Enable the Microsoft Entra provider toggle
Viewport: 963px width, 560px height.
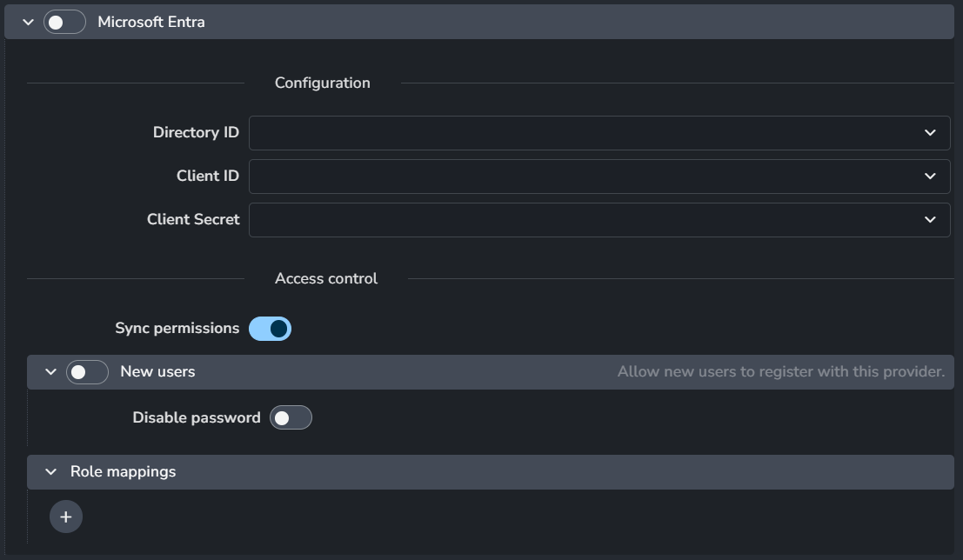(64, 22)
